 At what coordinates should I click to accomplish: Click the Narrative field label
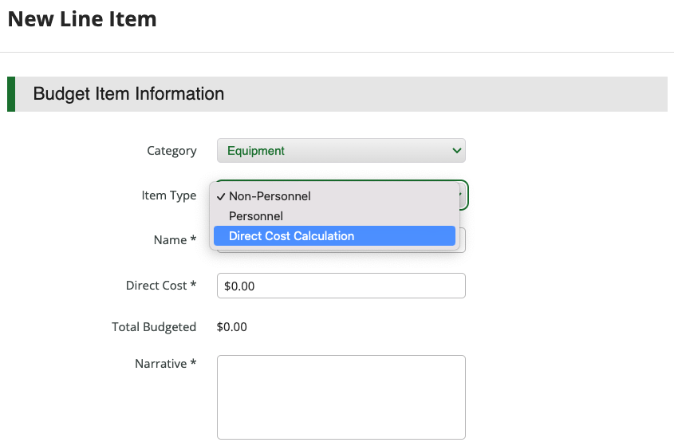[x=165, y=364]
